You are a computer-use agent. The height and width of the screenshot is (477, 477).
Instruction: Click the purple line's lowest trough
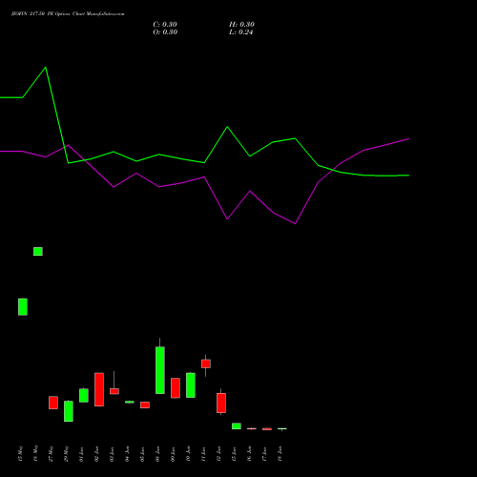pyautogui.click(x=295, y=223)
